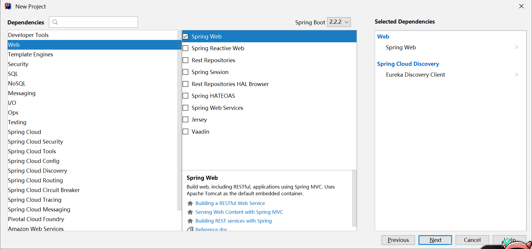This screenshot has height=249, width=532.
Task: Click the Web heading in Selected Dependencies
Action: 383,36
